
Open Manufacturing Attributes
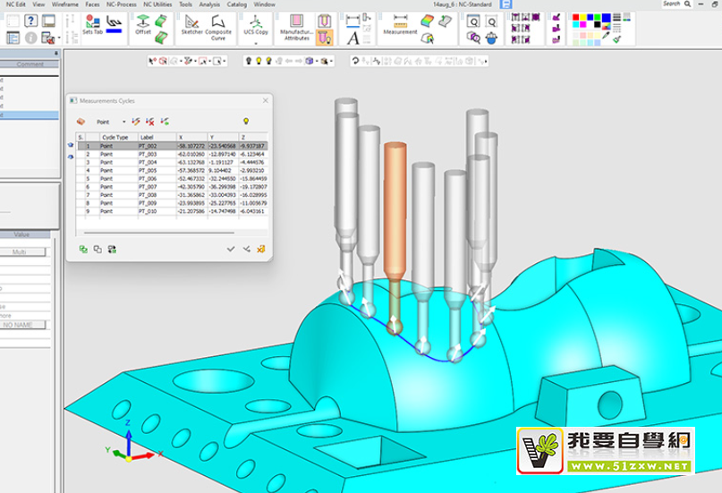tap(295, 22)
